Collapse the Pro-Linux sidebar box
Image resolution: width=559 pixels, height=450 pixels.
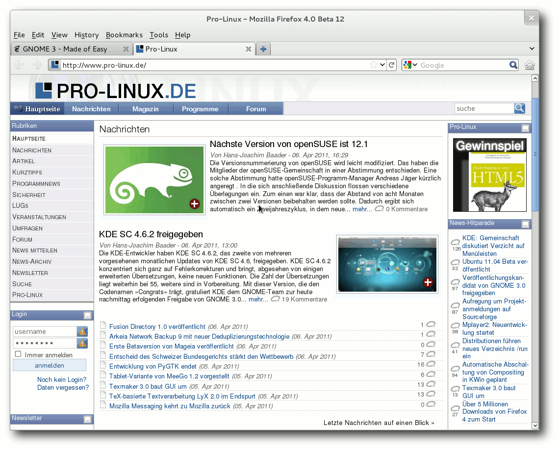coord(525,128)
